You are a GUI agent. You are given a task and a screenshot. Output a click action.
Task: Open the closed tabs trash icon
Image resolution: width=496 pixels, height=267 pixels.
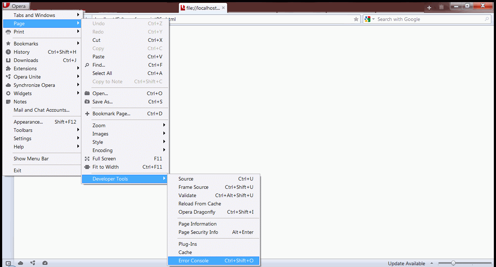click(442, 7)
